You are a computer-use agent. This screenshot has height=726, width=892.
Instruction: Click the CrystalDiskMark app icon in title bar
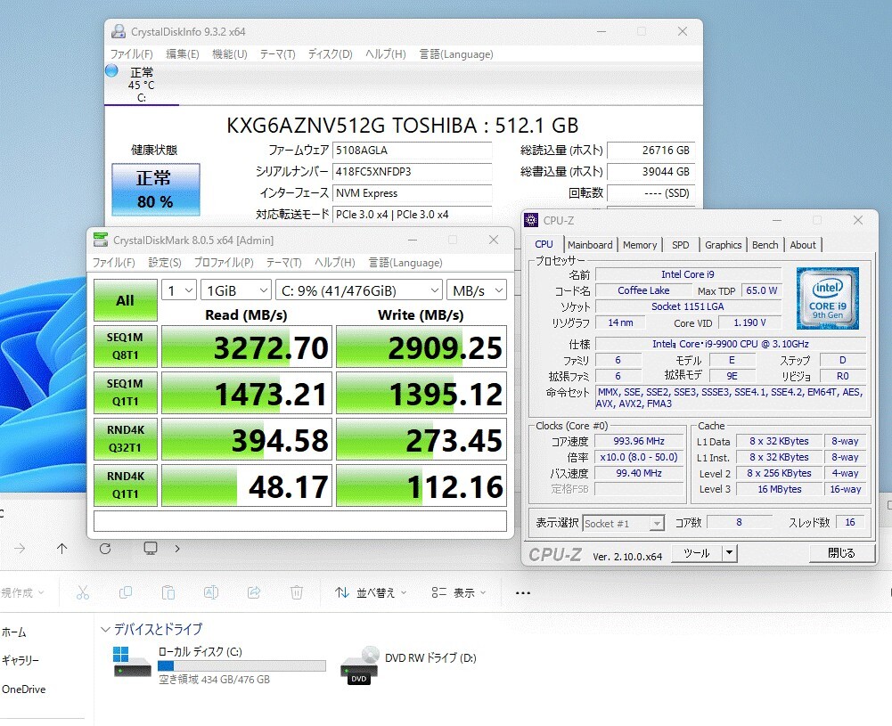pos(101,240)
